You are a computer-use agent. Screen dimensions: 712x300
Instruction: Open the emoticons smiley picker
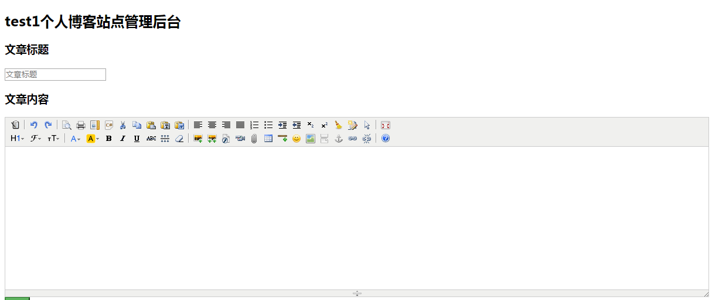coord(297,139)
